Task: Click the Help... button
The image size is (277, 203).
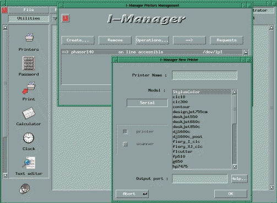Action: coord(240,179)
